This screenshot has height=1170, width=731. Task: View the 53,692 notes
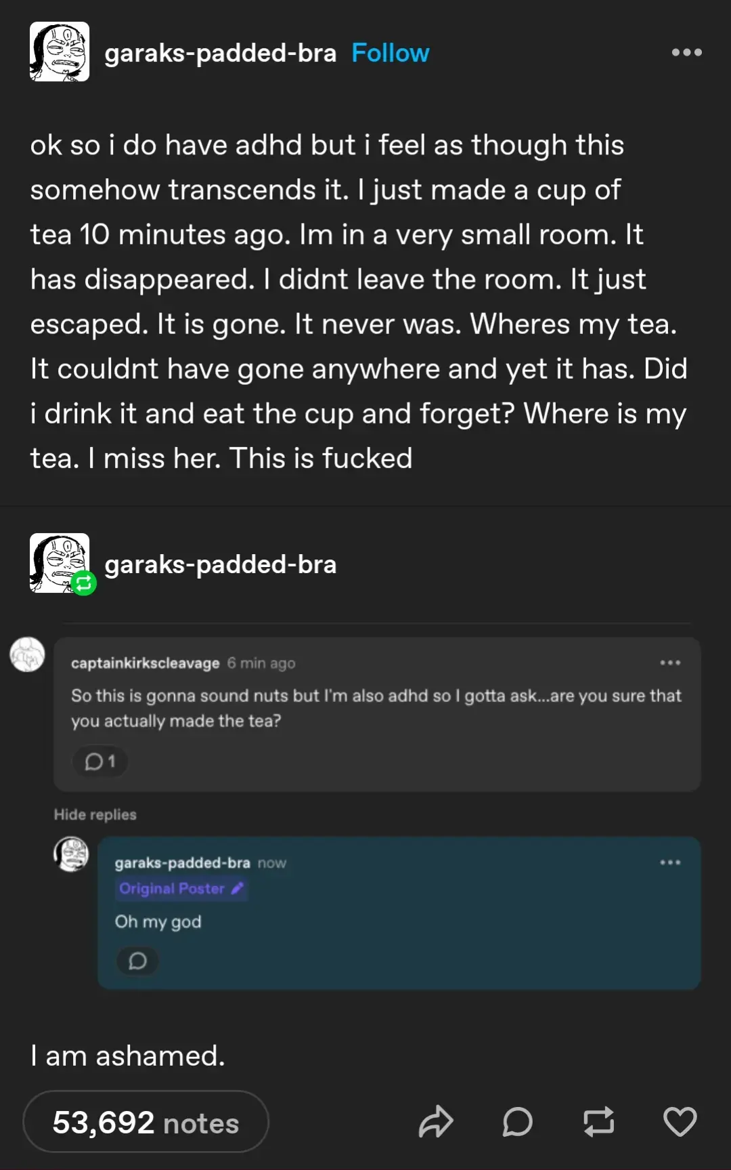146,1122
